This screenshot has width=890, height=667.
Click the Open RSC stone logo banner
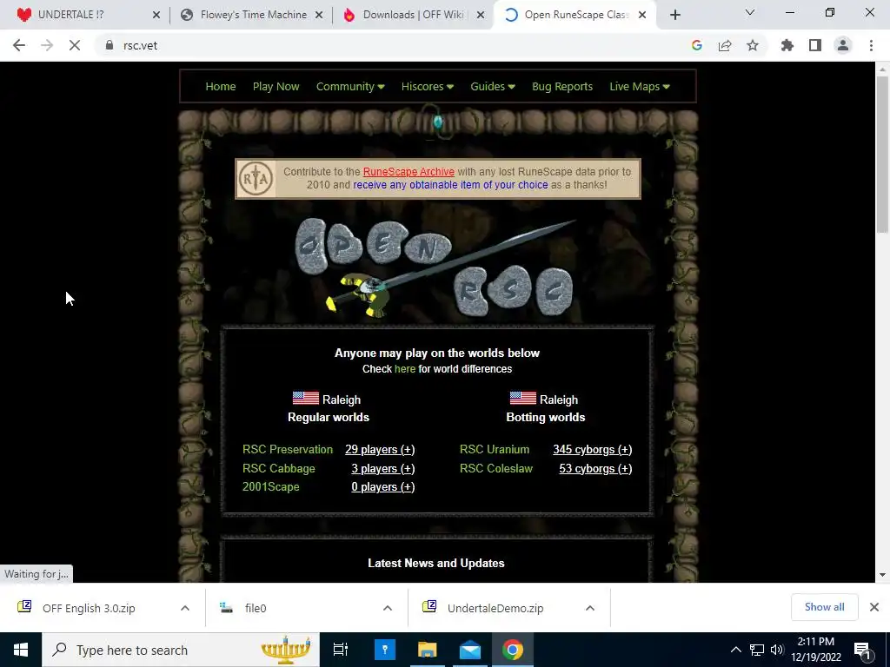point(437,267)
